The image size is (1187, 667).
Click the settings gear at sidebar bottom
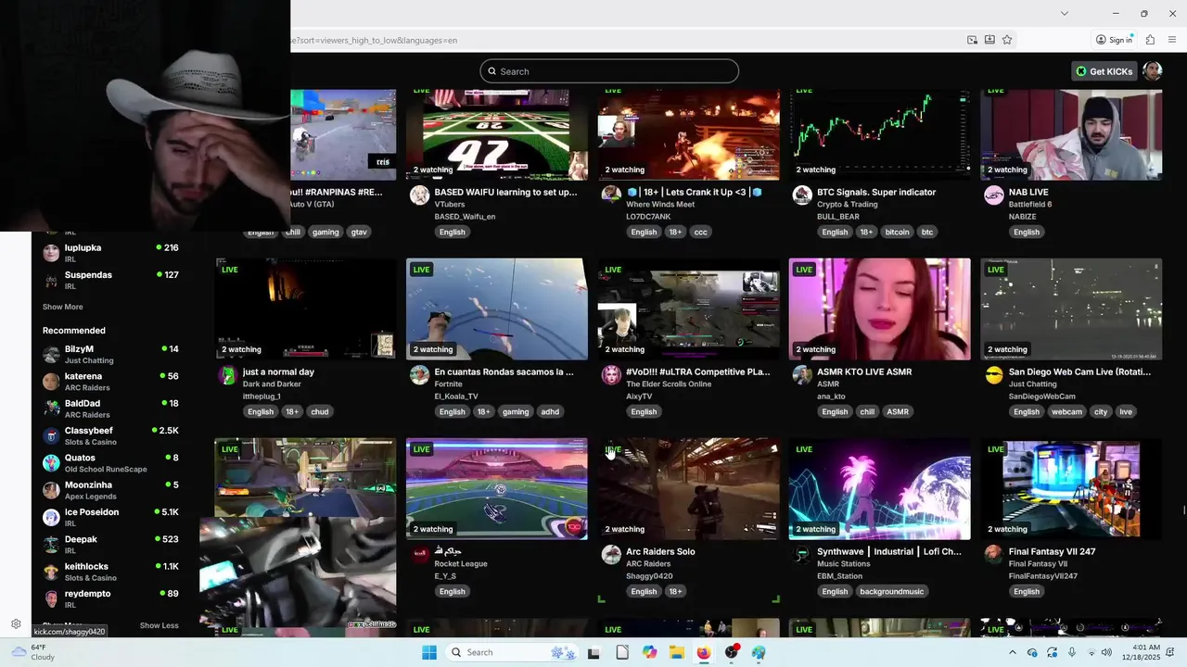click(x=16, y=624)
